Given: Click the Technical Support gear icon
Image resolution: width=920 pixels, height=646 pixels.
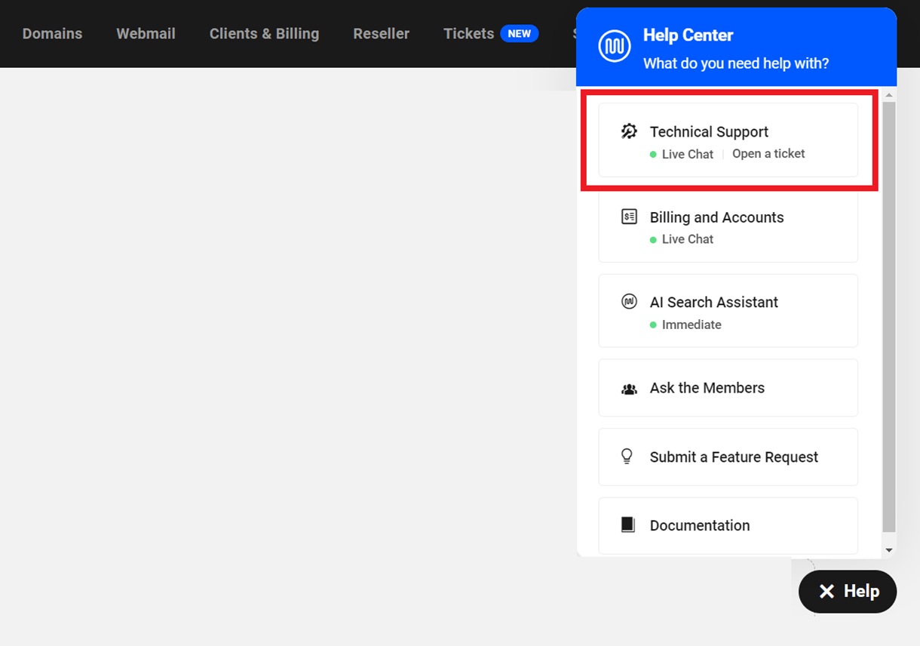Looking at the screenshot, I should click(630, 131).
